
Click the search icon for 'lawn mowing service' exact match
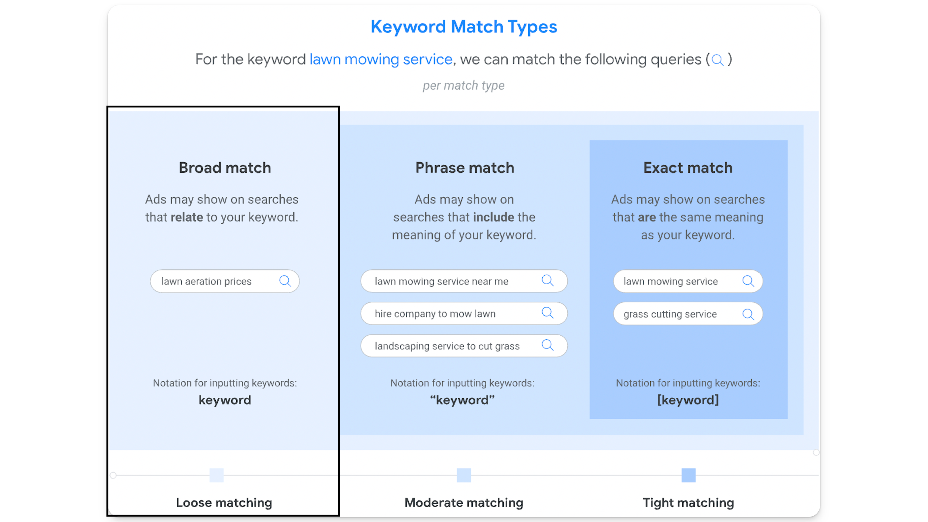coord(748,281)
